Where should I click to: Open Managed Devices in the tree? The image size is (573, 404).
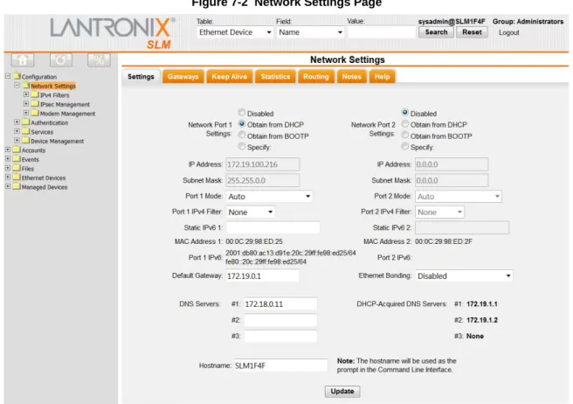(45, 187)
